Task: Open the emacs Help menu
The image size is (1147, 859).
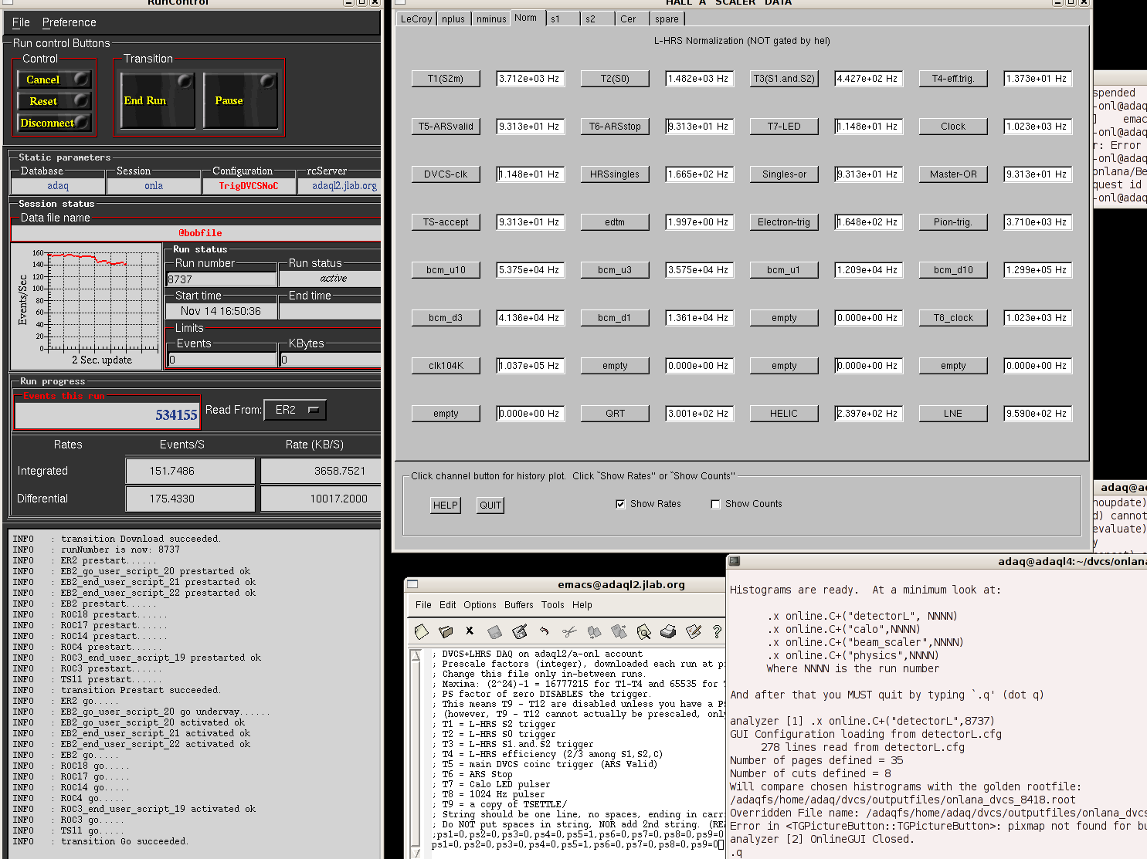Action: (x=582, y=605)
